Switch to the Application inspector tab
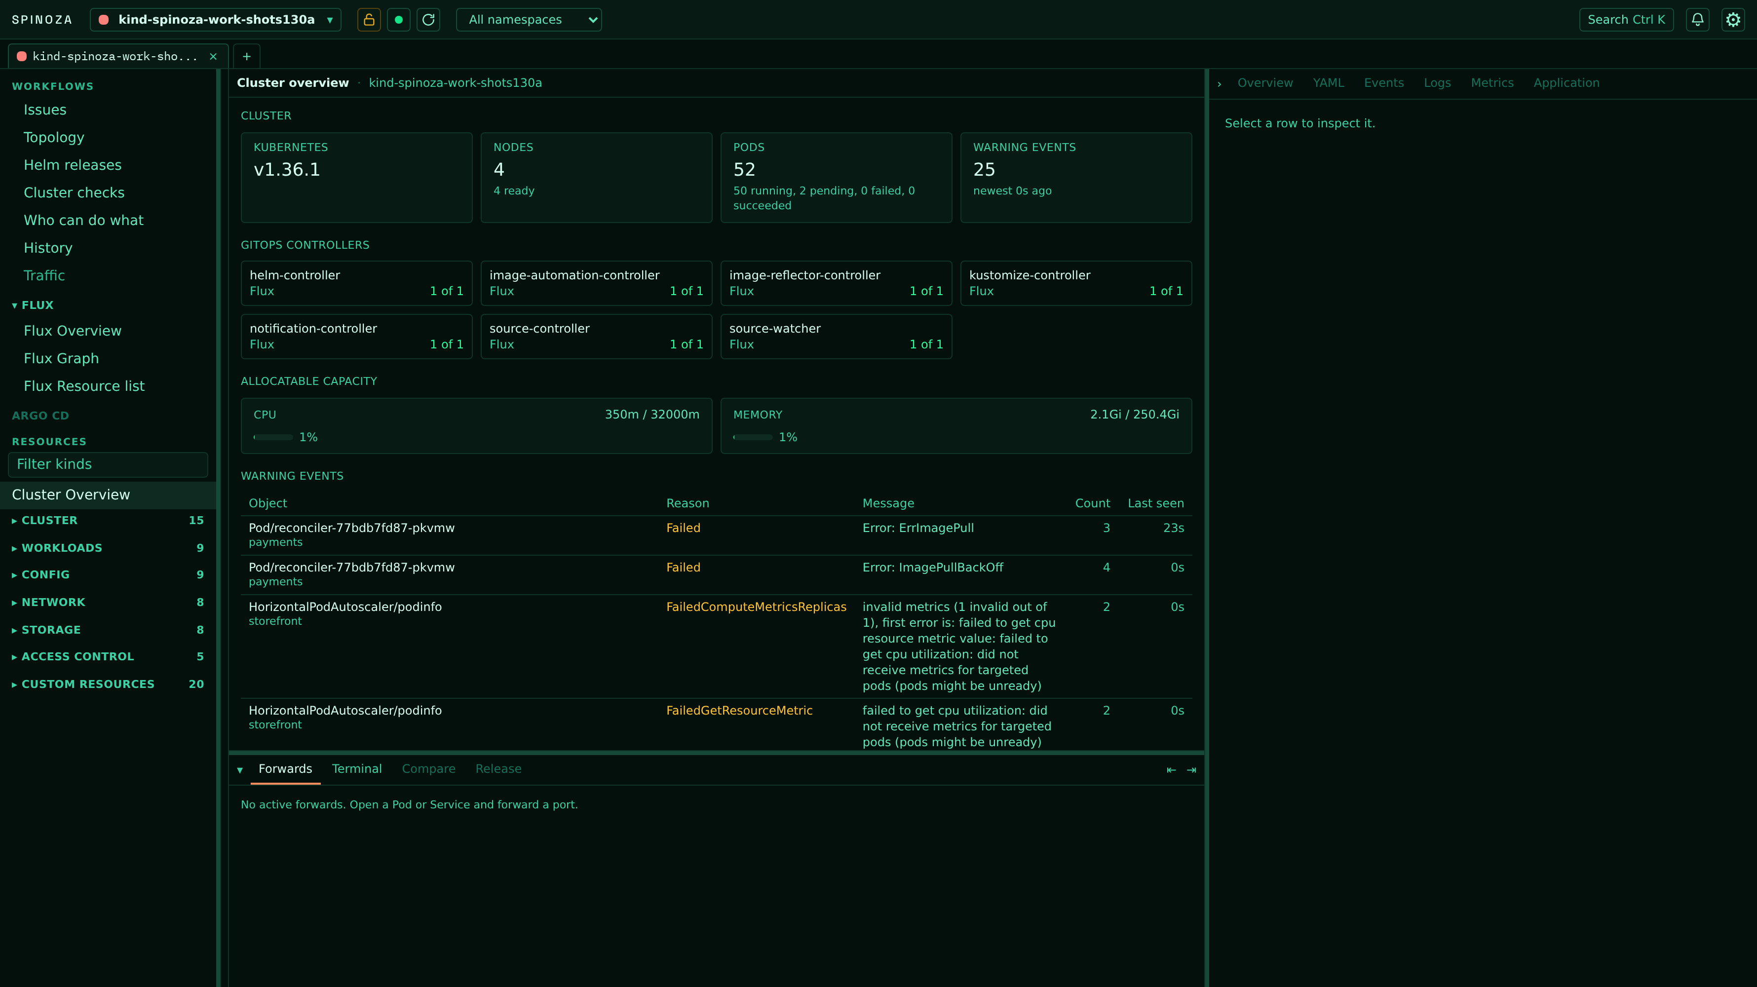Image resolution: width=1757 pixels, height=987 pixels. pyautogui.click(x=1566, y=83)
